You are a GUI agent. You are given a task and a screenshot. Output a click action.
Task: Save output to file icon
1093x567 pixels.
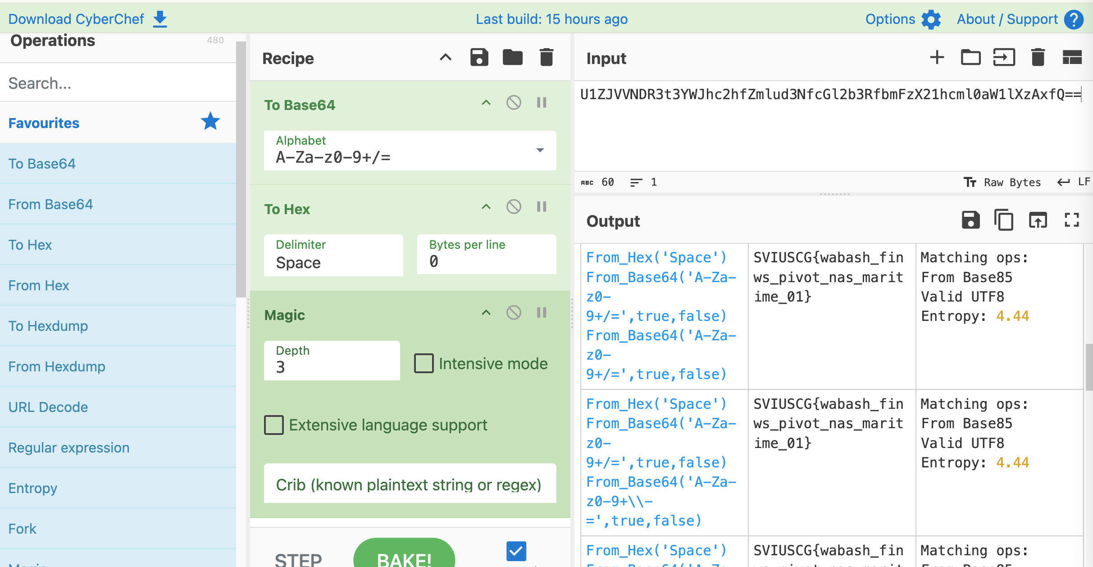pyautogui.click(x=971, y=220)
